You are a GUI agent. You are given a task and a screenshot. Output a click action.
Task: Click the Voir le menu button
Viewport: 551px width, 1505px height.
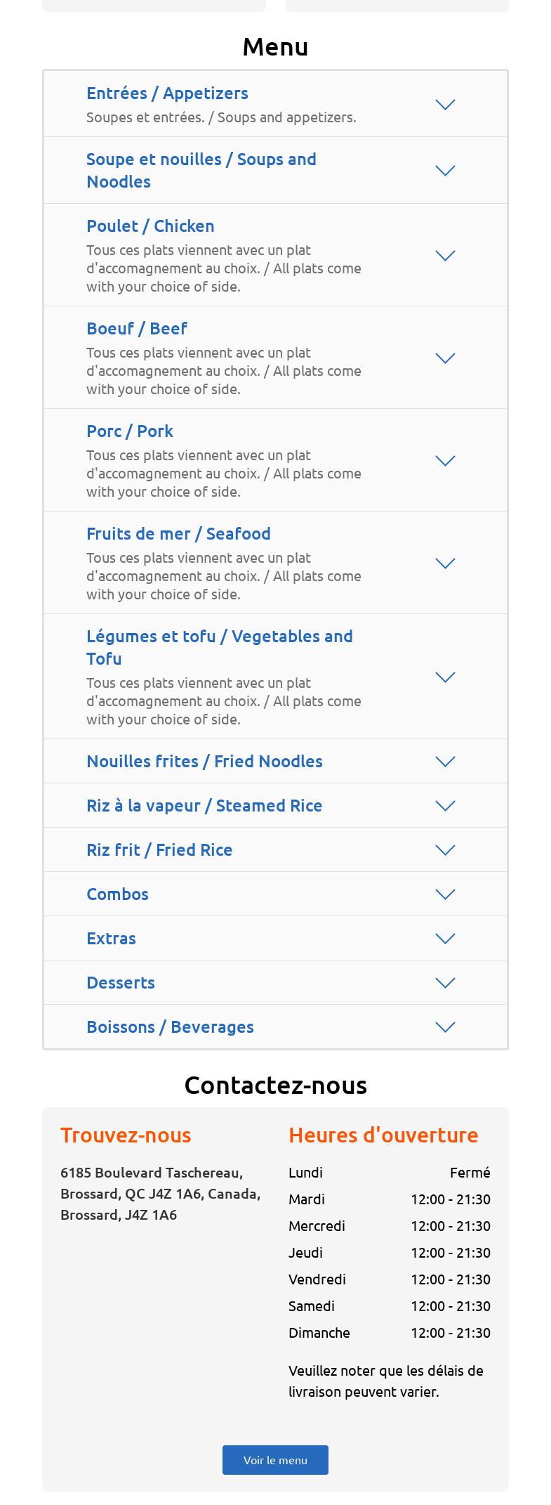coord(275,1460)
